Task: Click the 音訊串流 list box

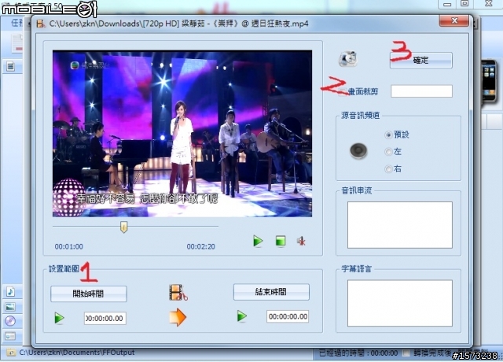Action: coord(400,225)
